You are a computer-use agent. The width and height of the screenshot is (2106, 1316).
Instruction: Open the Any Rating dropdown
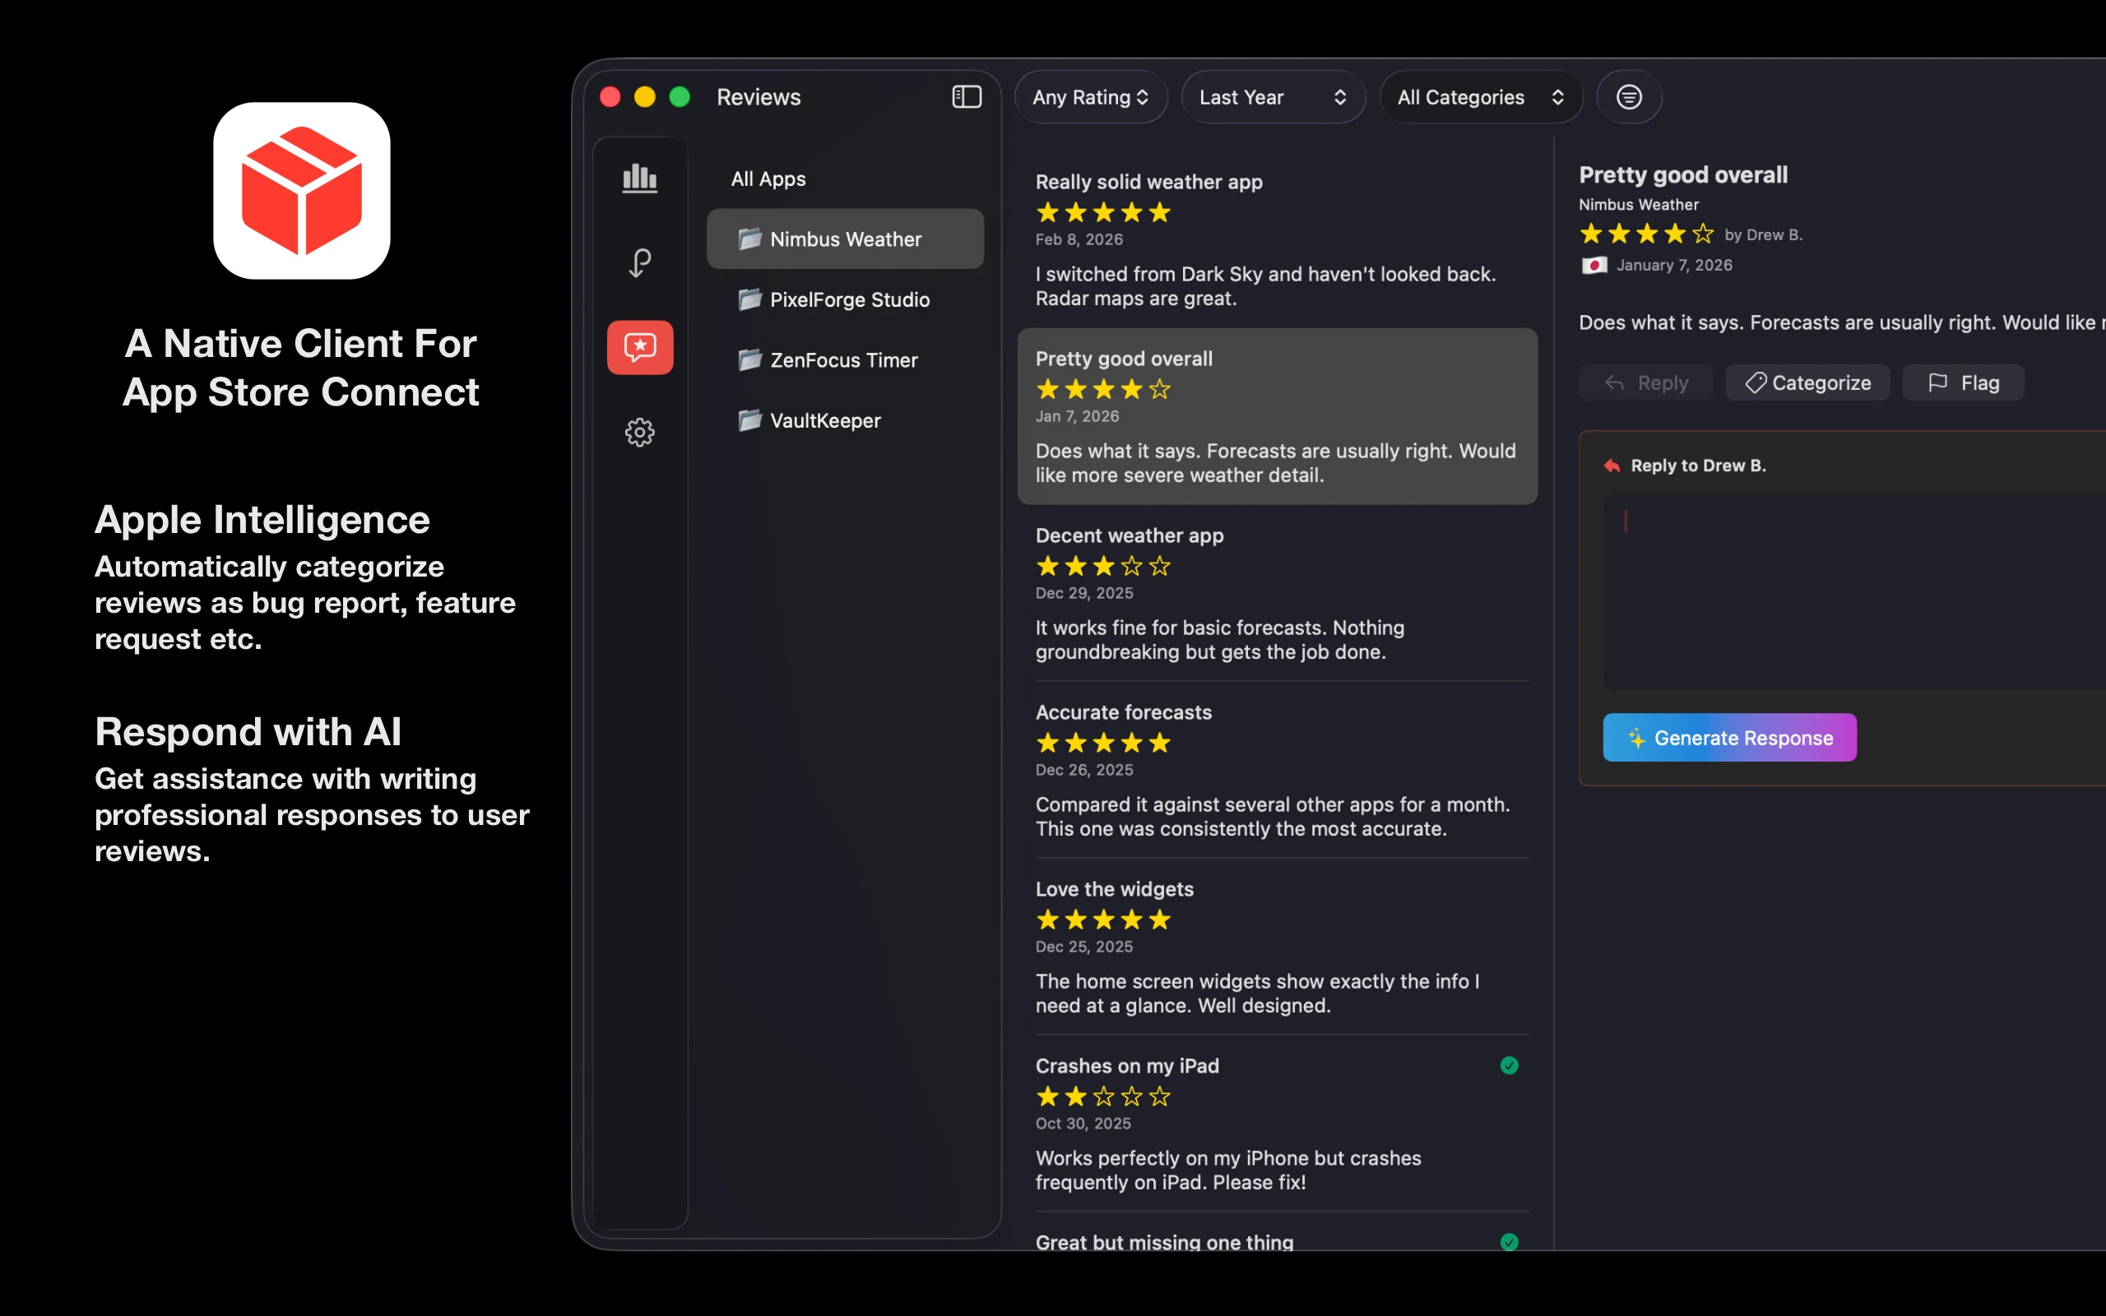tap(1089, 96)
